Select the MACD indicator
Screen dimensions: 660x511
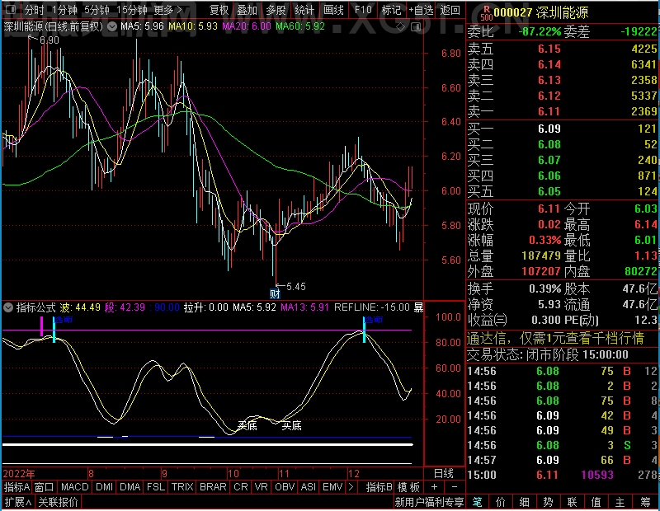[74, 487]
